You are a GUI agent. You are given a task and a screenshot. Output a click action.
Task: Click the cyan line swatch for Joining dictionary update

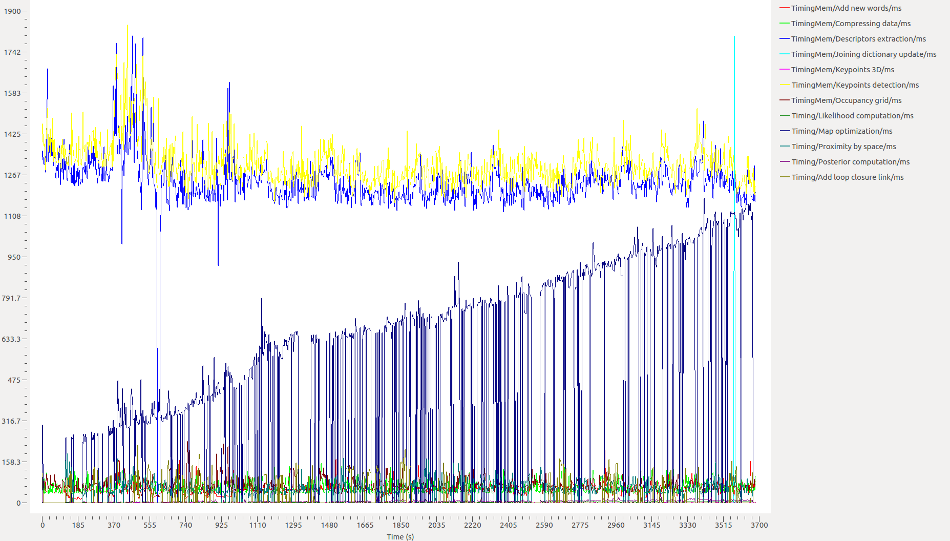pyautogui.click(x=784, y=54)
